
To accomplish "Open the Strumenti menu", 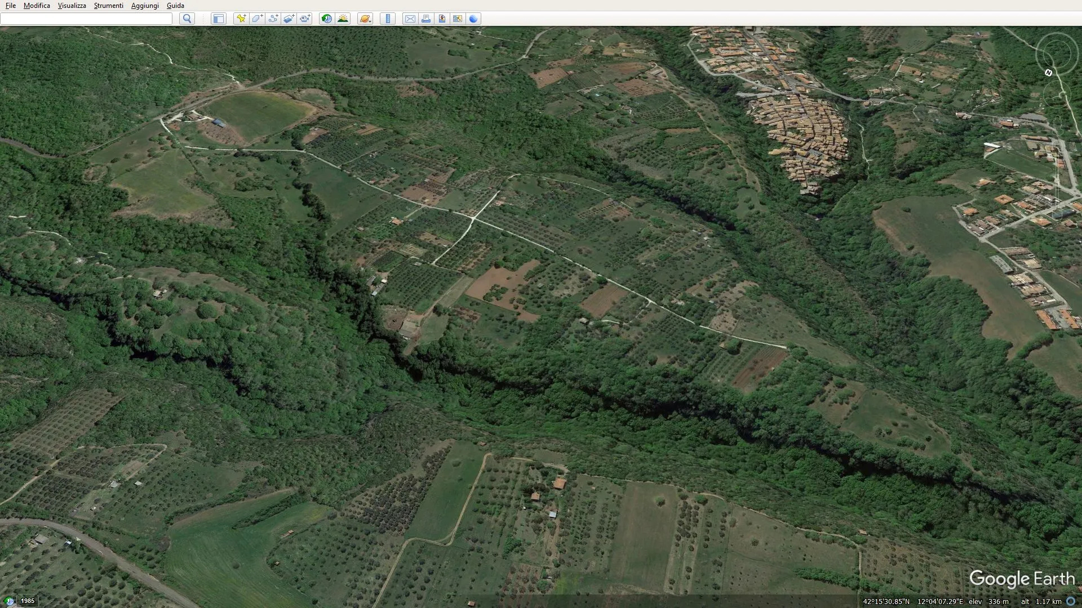I will 108,5.
